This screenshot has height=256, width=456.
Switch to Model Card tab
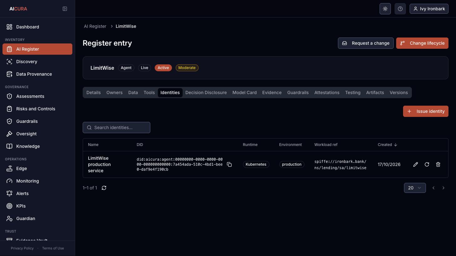[244, 93]
